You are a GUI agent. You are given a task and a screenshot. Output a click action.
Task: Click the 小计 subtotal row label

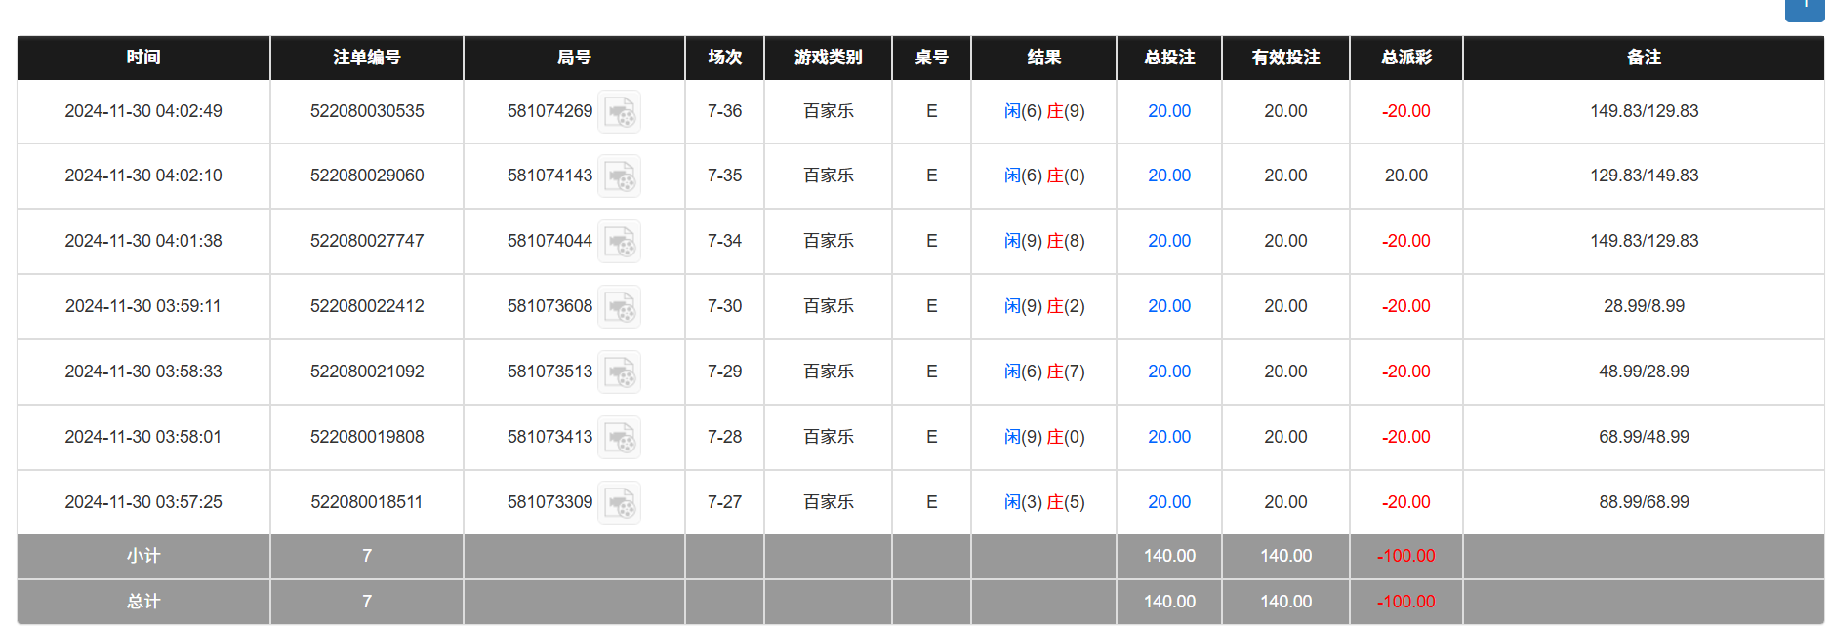coord(143,556)
